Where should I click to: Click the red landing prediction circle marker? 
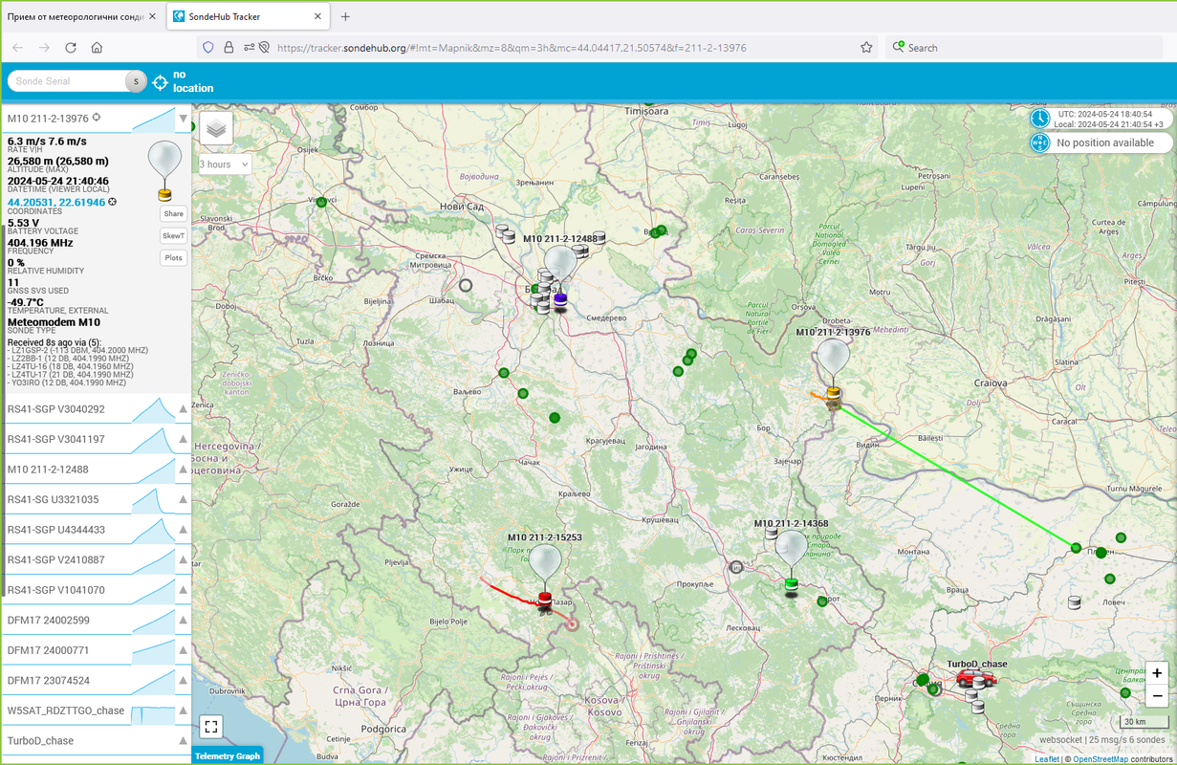tap(572, 624)
